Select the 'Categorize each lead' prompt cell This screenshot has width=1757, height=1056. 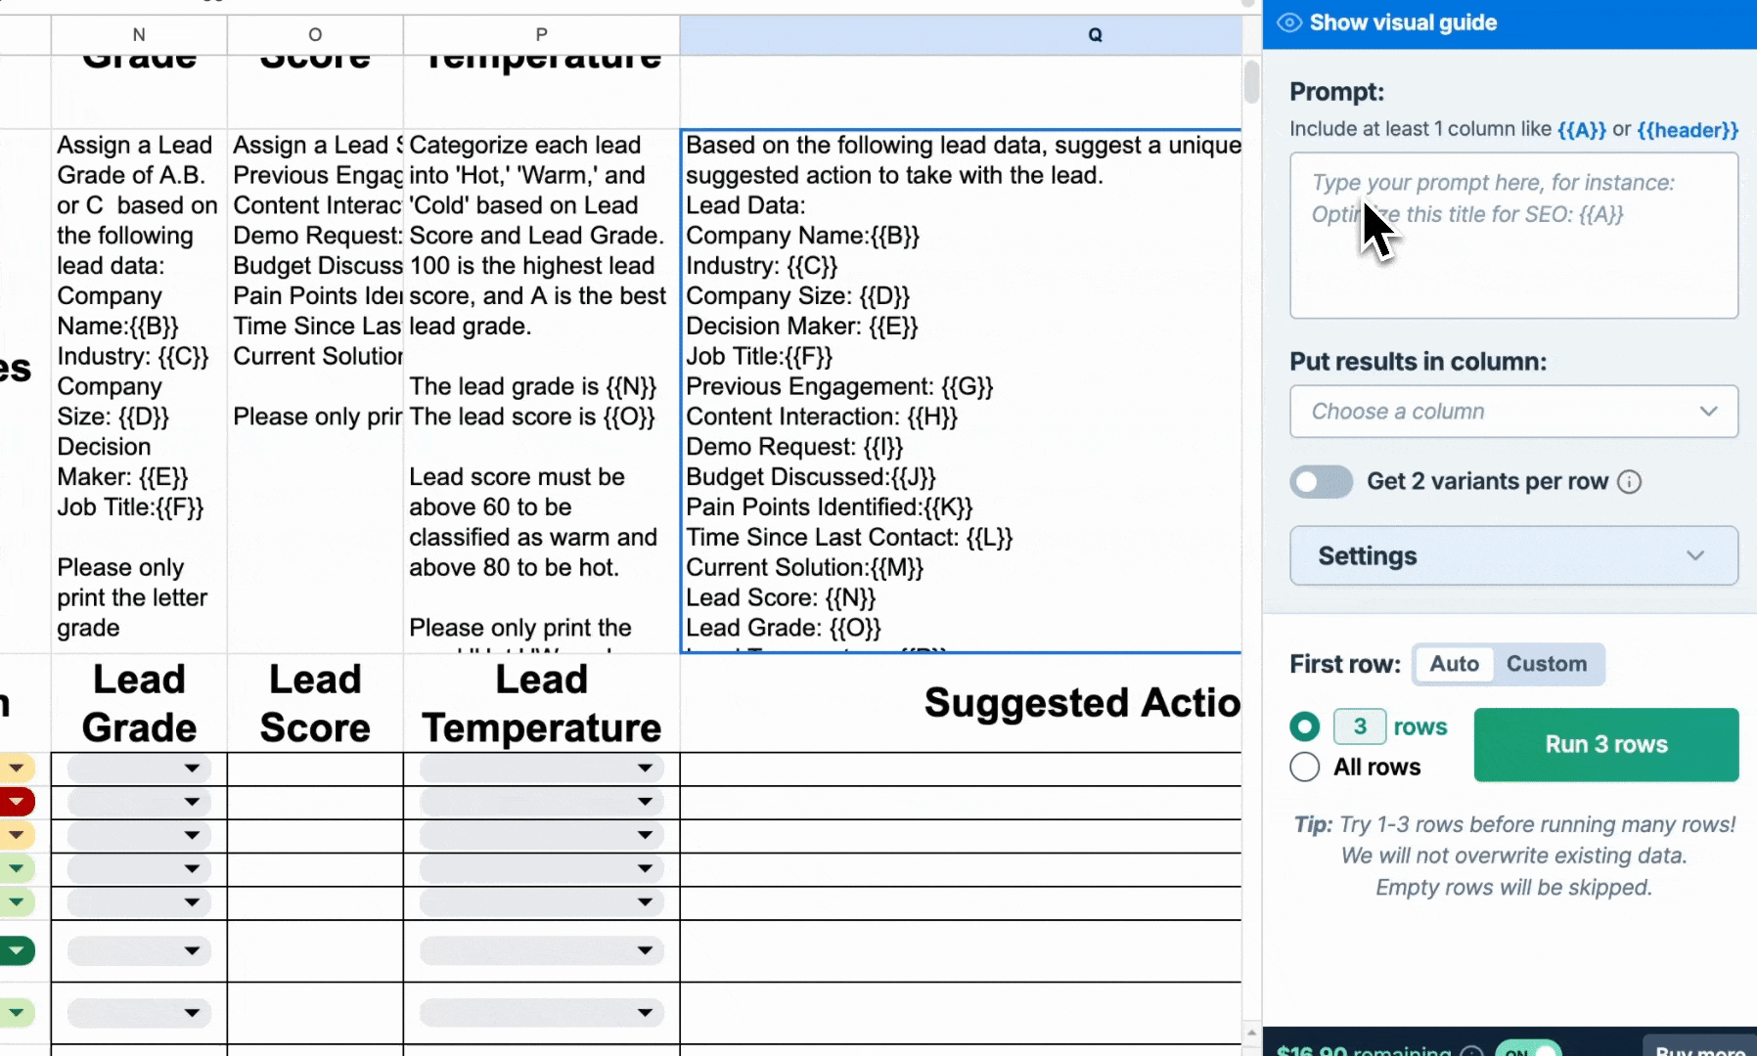[541, 391]
